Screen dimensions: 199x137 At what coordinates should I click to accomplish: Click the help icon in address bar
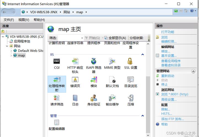pos(192,11)
